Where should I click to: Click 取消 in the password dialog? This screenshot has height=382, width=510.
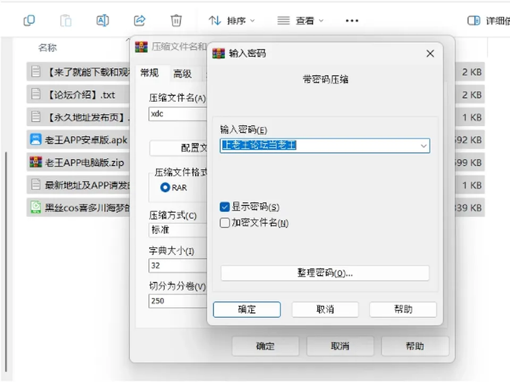(x=325, y=309)
